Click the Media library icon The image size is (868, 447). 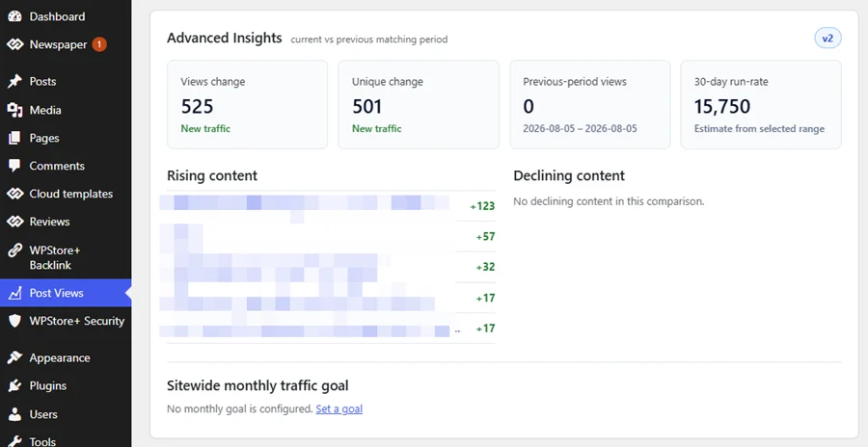pos(14,110)
